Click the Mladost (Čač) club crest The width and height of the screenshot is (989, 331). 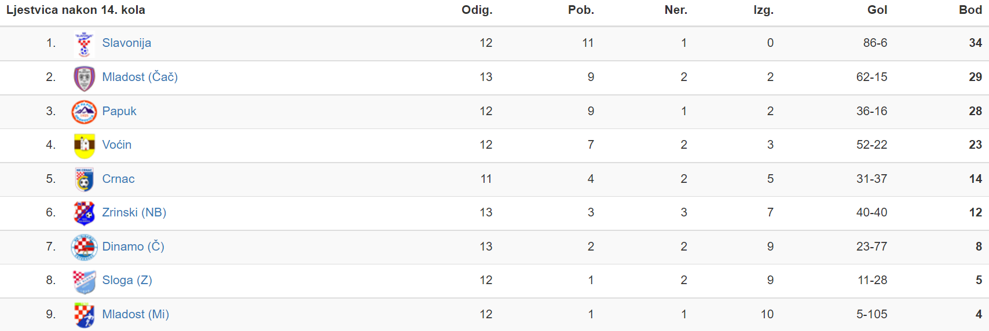pos(85,78)
